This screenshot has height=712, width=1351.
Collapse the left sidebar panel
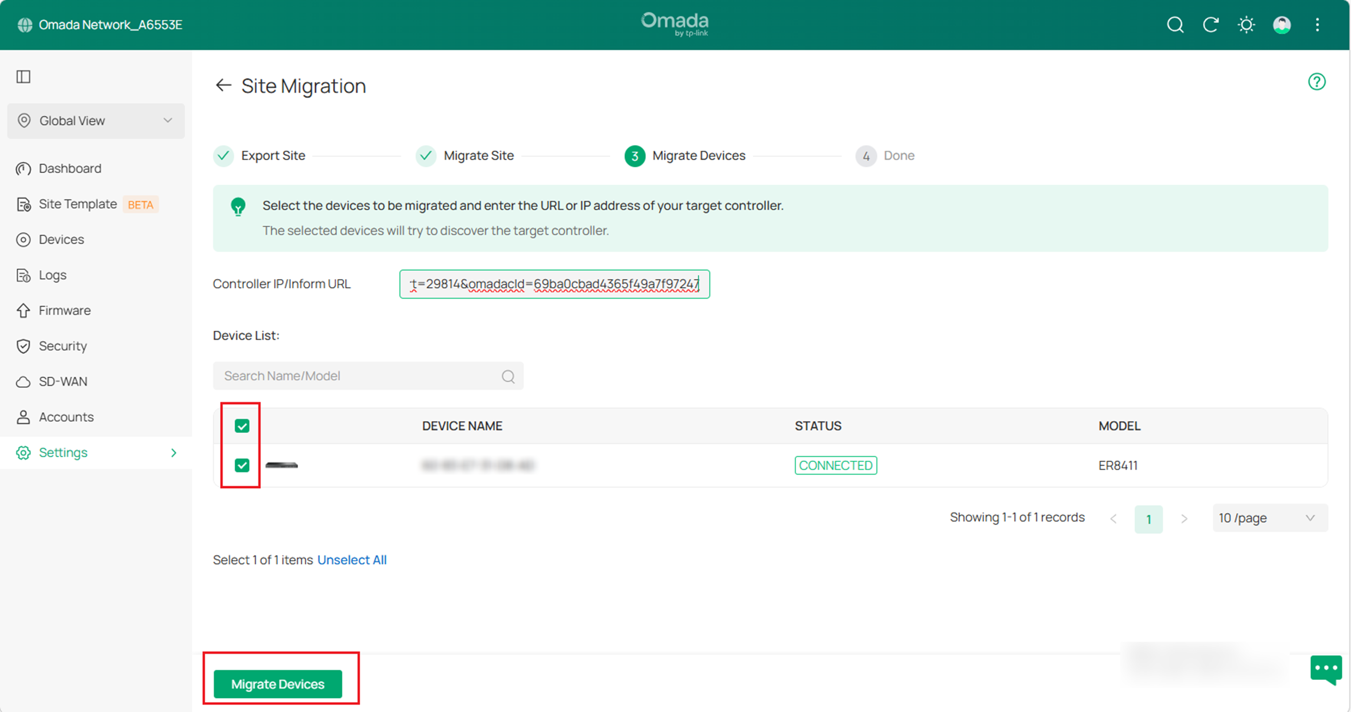click(23, 76)
